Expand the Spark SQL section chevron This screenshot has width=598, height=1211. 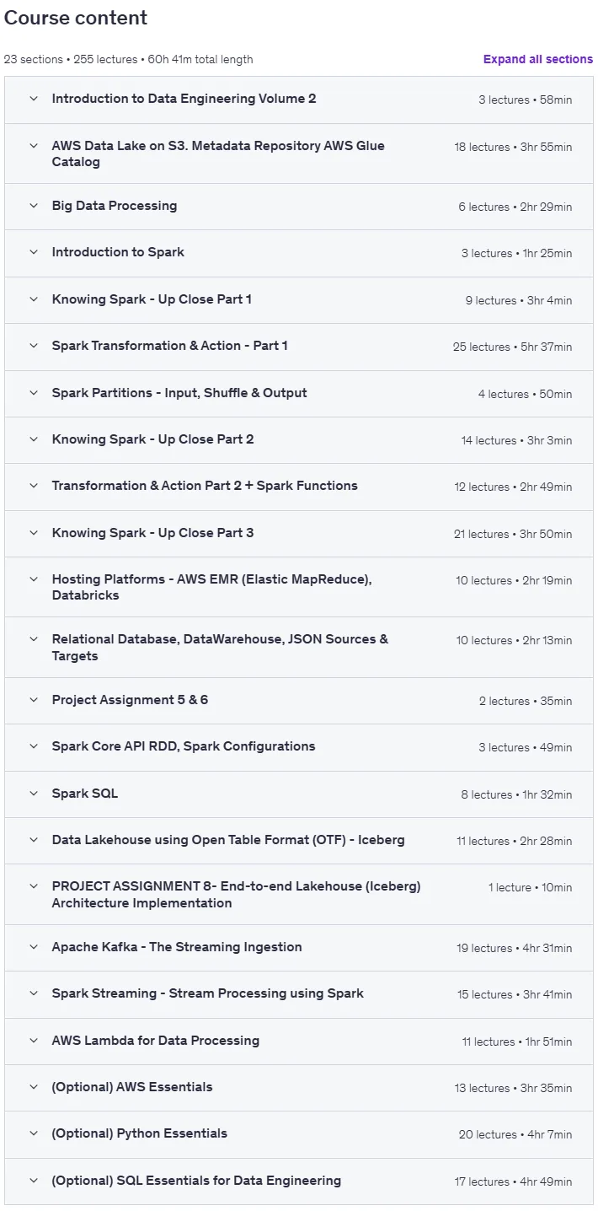34,794
